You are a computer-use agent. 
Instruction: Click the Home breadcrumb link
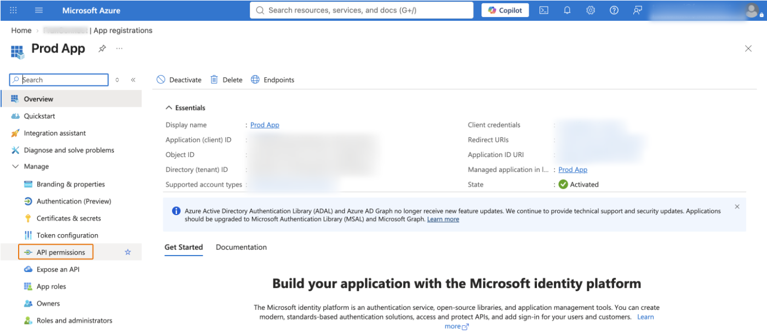pyautogui.click(x=21, y=31)
